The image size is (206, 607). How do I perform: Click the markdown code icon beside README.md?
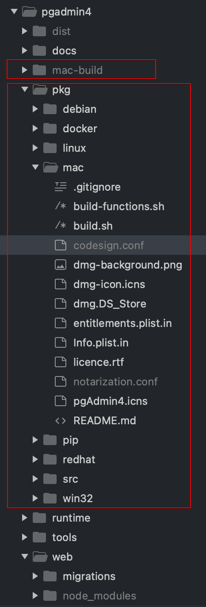click(x=60, y=421)
